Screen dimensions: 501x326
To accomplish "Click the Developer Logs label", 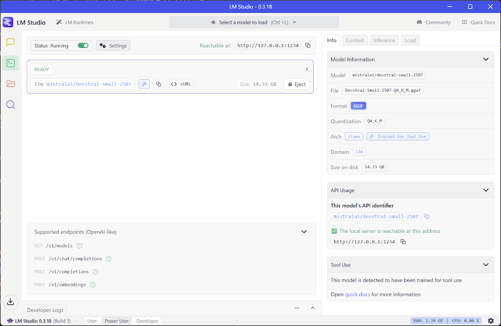I will pyautogui.click(x=45, y=310).
